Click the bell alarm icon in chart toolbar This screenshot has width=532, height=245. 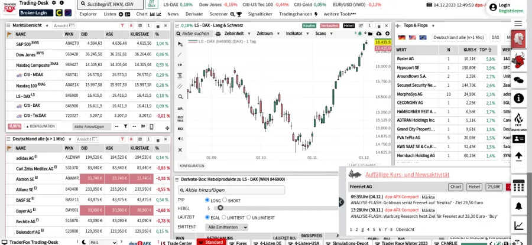point(359,33)
